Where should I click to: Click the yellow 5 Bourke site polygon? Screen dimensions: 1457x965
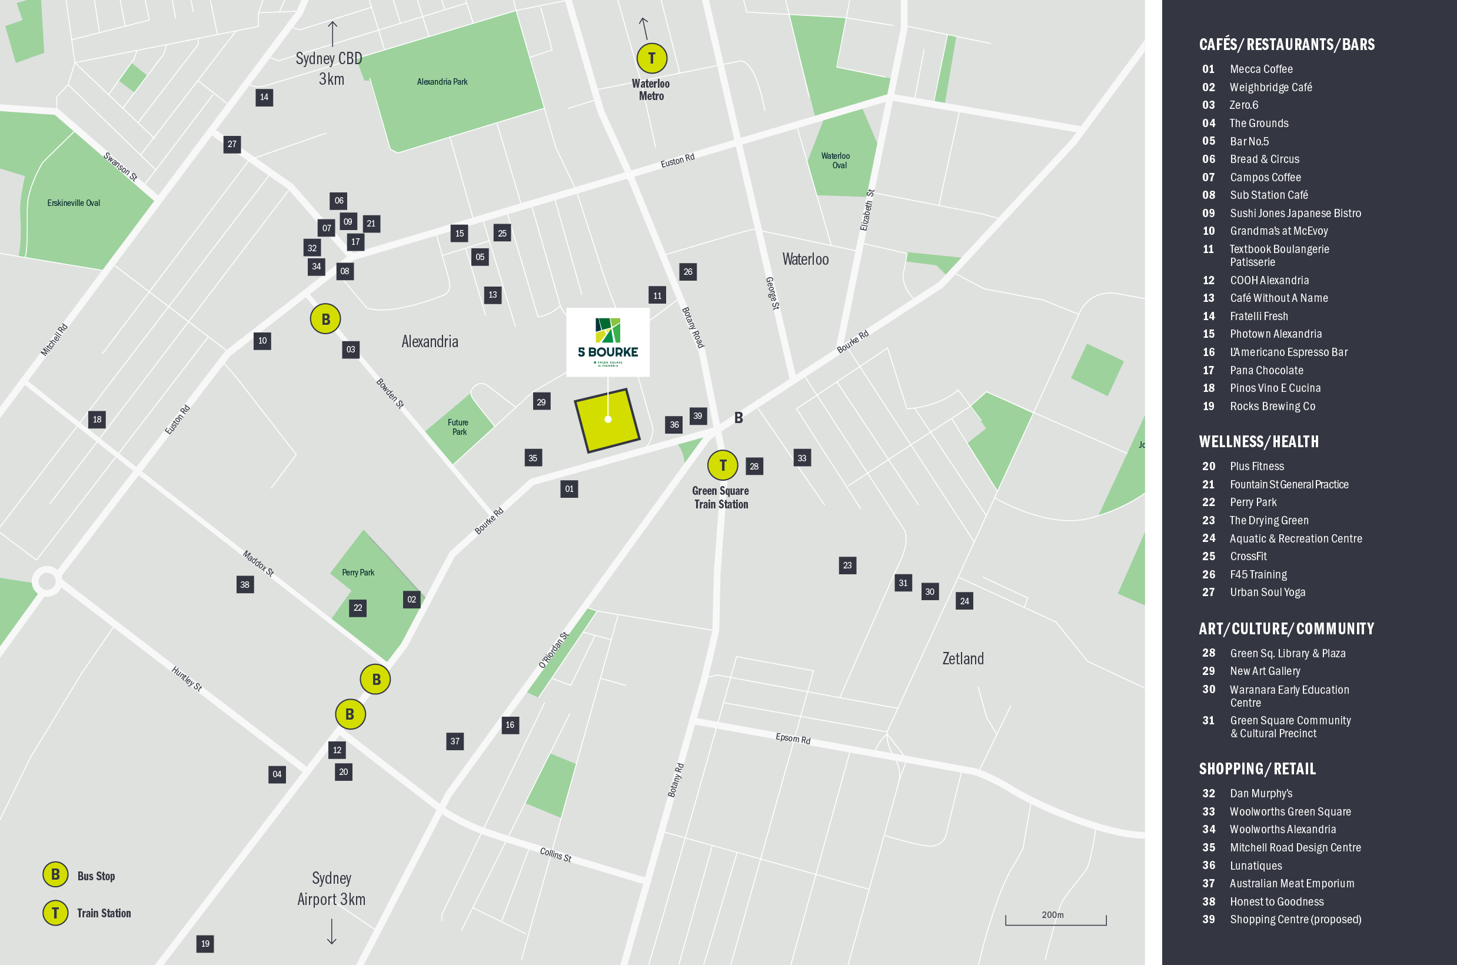coord(607,420)
